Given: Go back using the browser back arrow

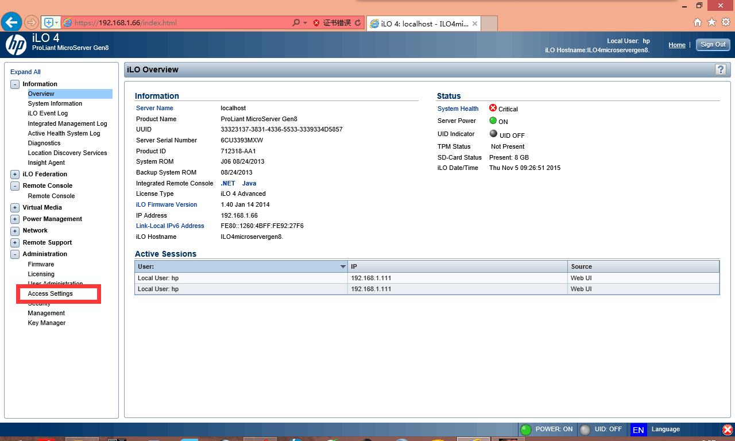Looking at the screenshot, I should [x=11, y=22].
